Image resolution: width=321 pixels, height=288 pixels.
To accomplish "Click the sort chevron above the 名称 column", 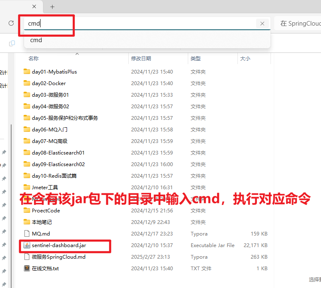I will point(77,54).
